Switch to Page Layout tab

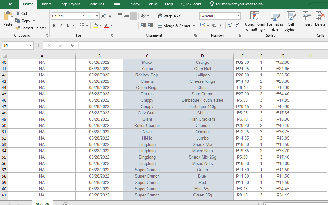(x=70, y=4)
